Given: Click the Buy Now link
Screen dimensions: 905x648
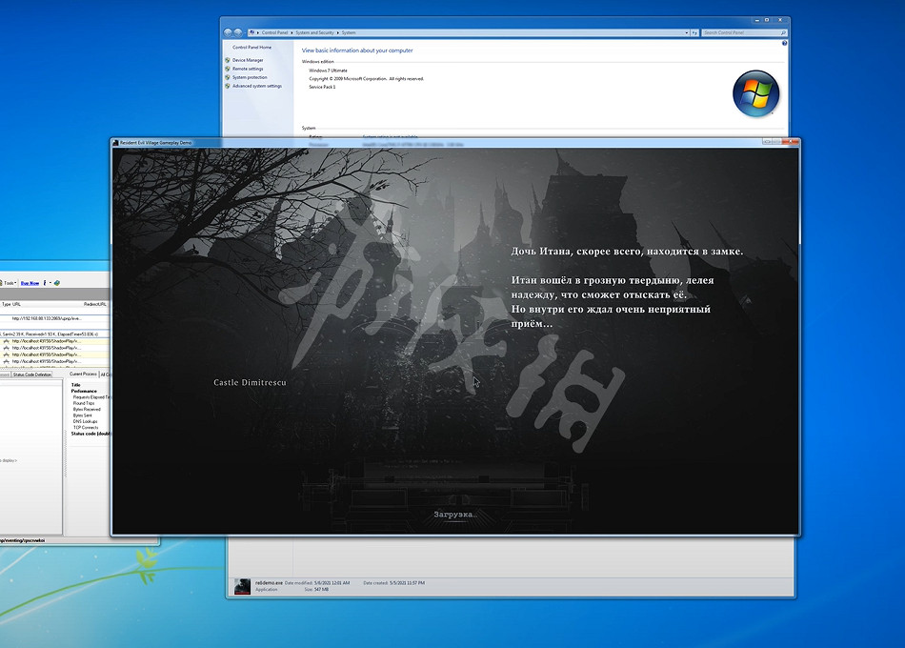Looking at the screenshot, I should [x=30, y=282].
